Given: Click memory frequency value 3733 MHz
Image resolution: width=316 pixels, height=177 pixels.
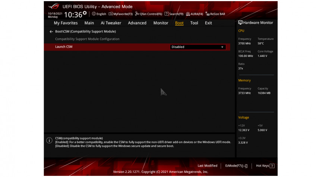Looking at the screenshot, I should (244, 93).
